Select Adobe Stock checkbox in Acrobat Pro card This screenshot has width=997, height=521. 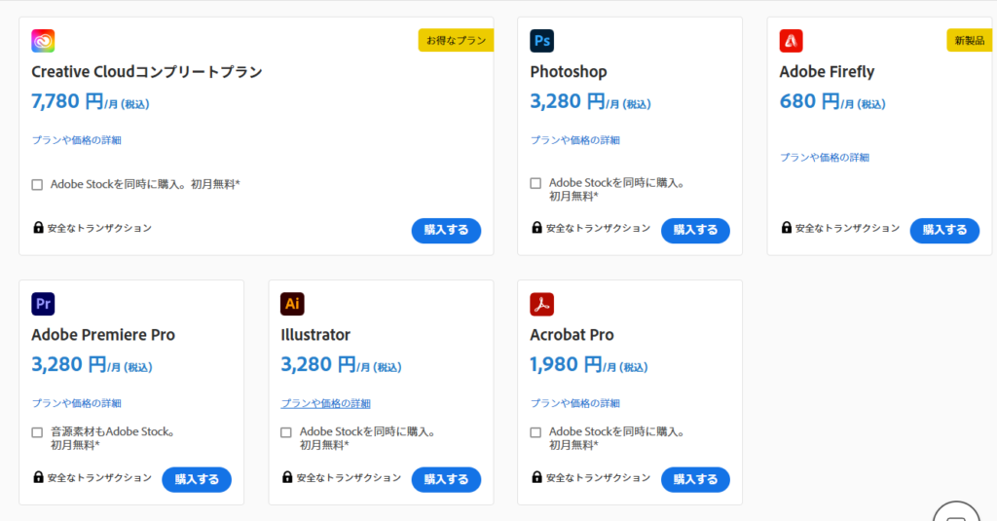pyautogui.click(x=535, y=432)
